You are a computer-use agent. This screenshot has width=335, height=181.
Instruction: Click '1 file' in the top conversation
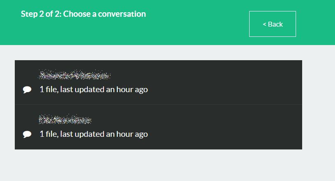tap(48, 89)
